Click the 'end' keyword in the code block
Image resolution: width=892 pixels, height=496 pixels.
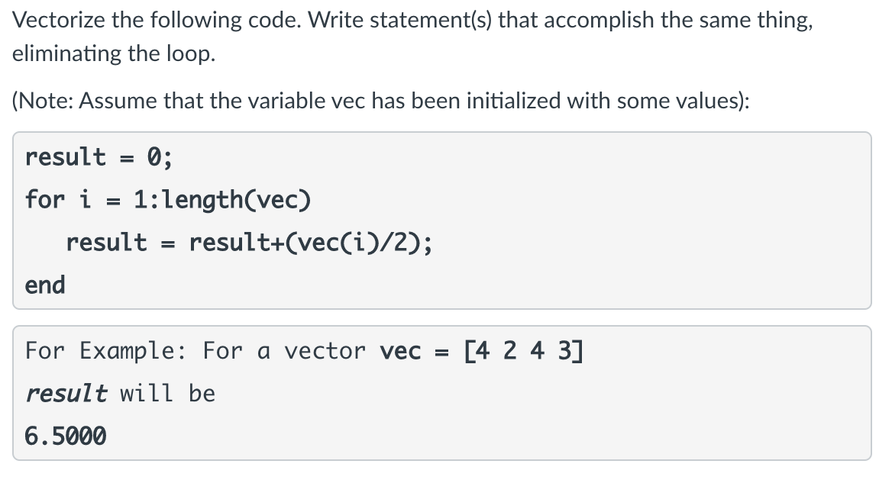pyautogui.click(x=45, y=285)
